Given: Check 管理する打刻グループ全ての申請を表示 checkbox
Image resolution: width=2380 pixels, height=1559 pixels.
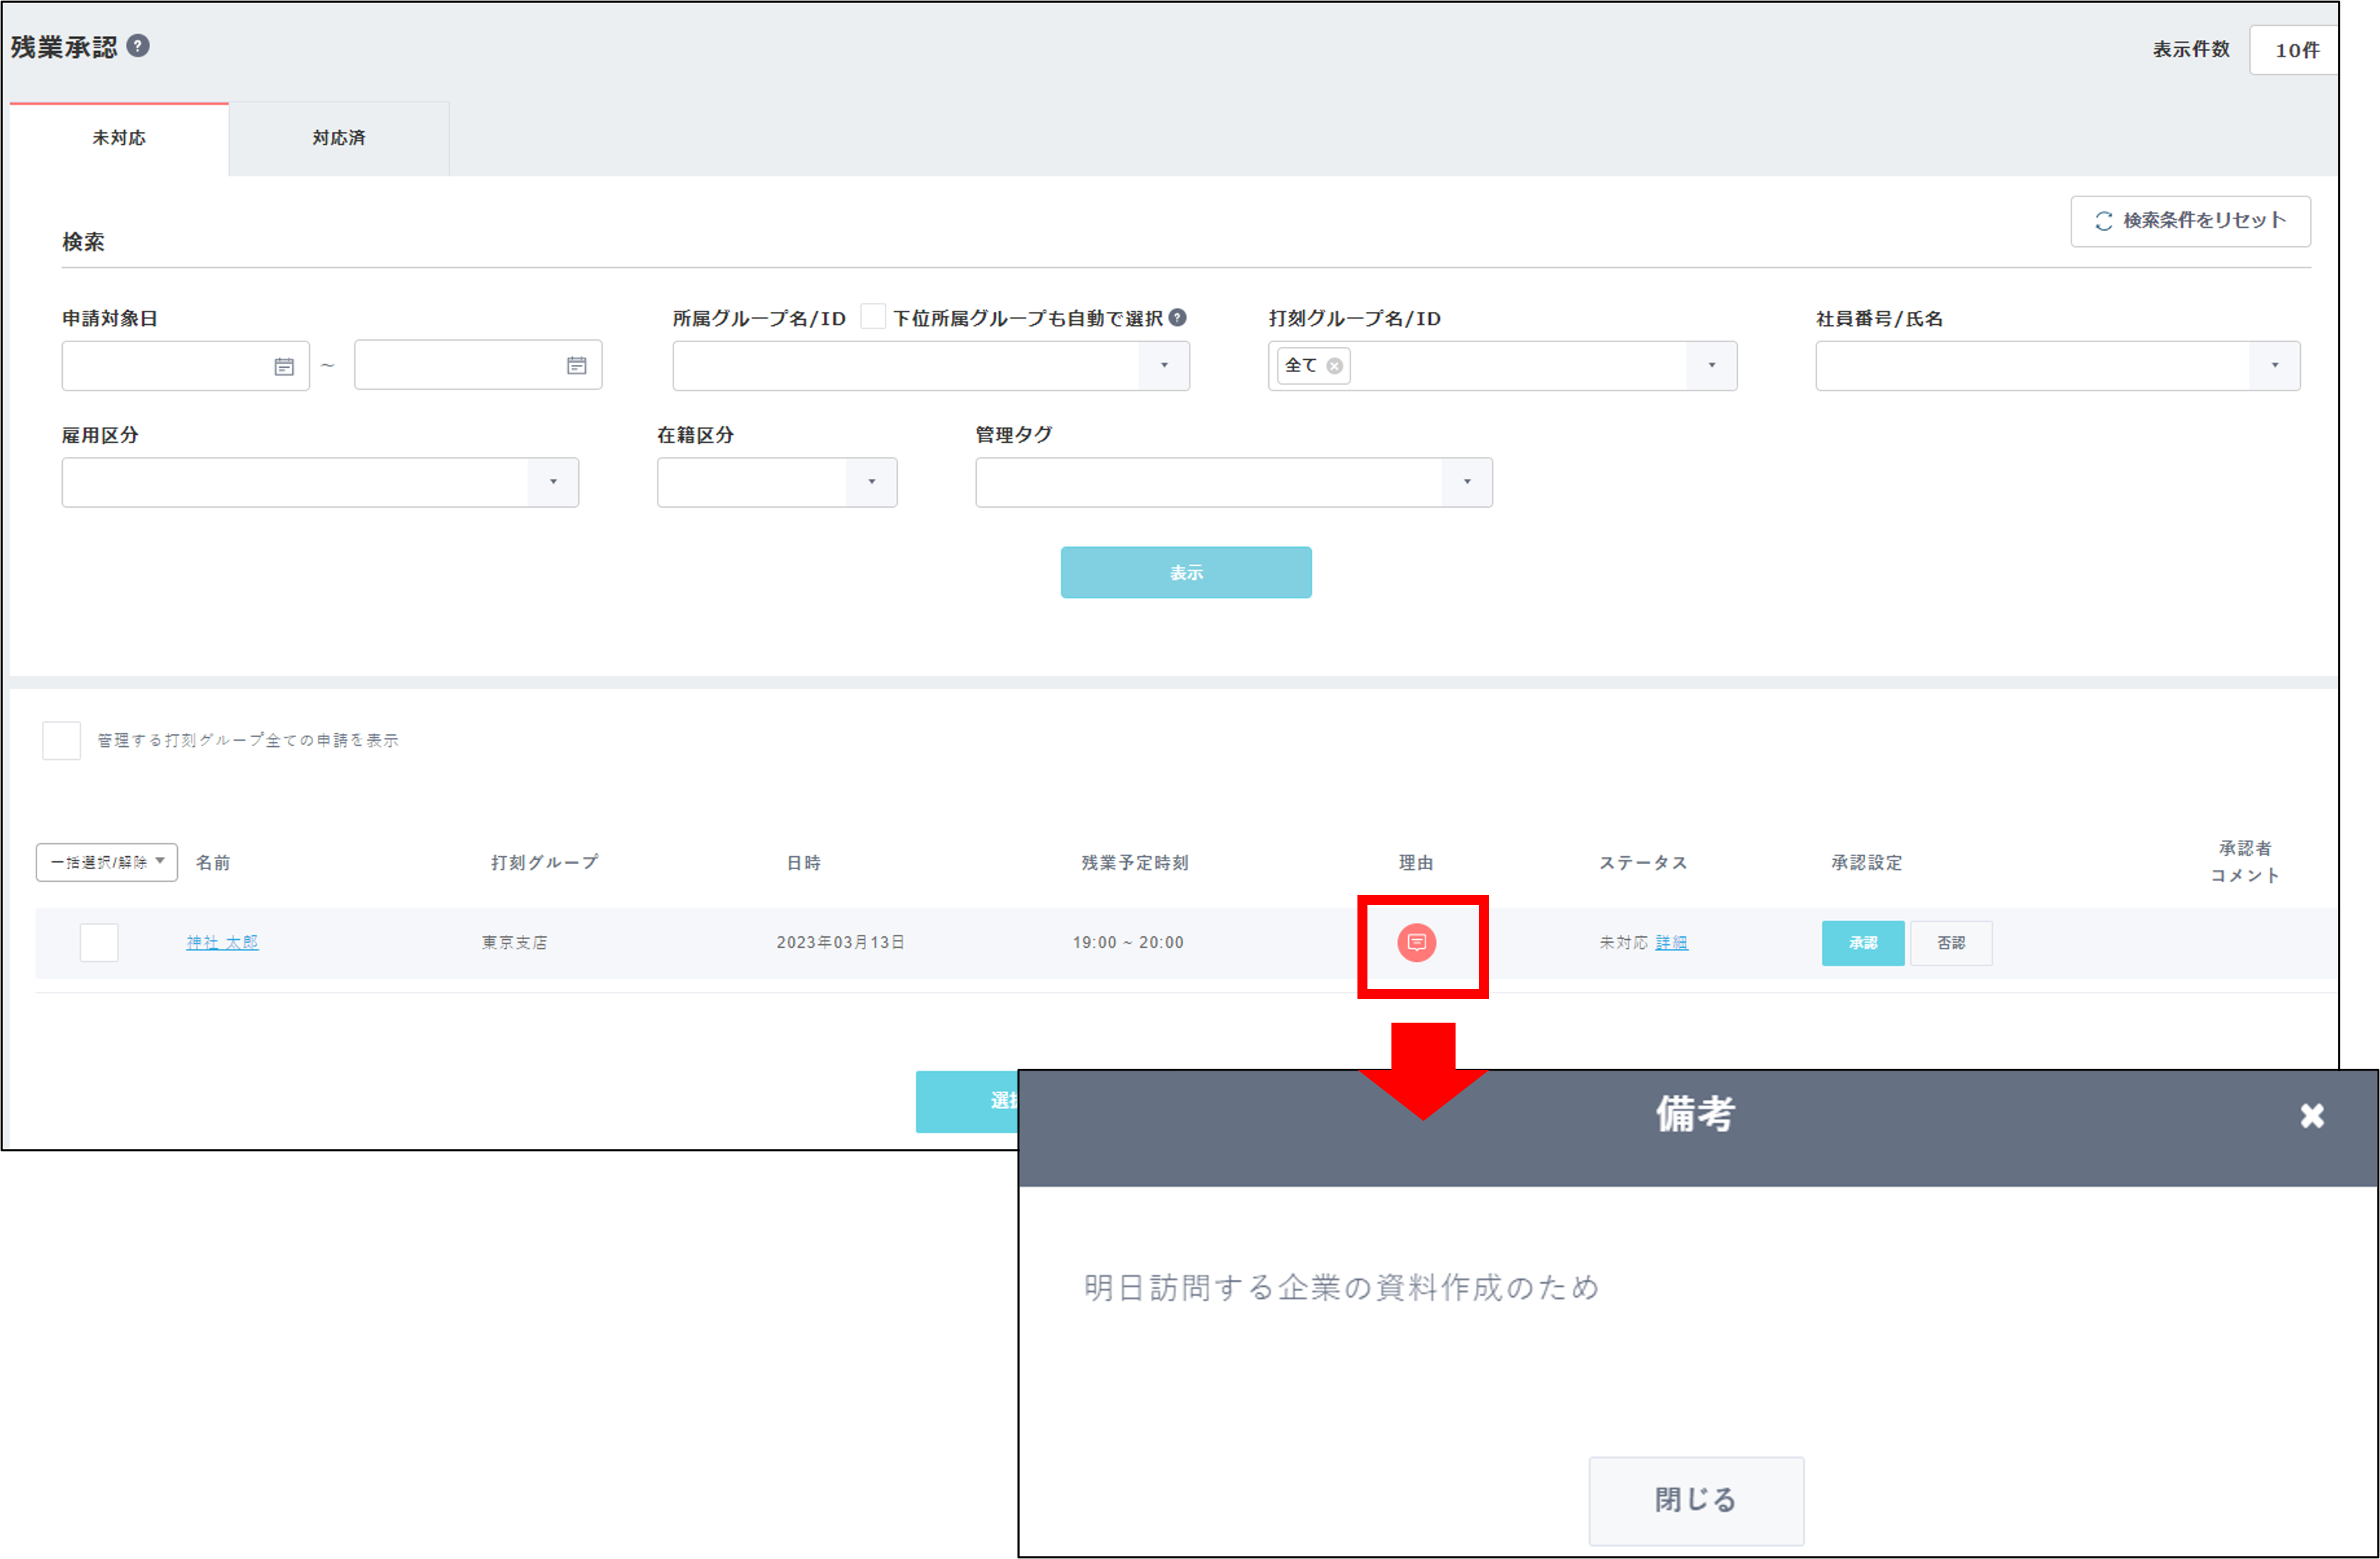Looking at the screenshot, I should click(61, 740).
